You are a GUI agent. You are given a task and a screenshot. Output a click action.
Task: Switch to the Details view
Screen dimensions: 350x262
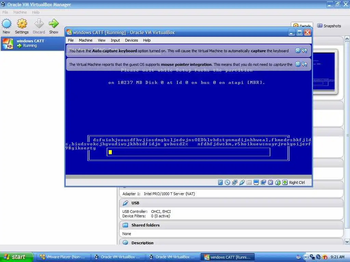(302, 25)
